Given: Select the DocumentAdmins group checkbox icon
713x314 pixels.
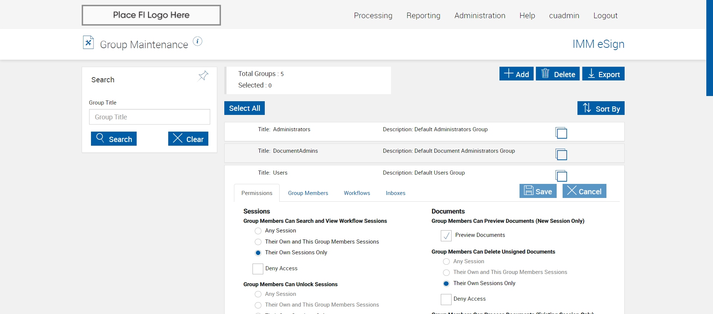Looking at the screenshot, I should click(x=561, y=154).
